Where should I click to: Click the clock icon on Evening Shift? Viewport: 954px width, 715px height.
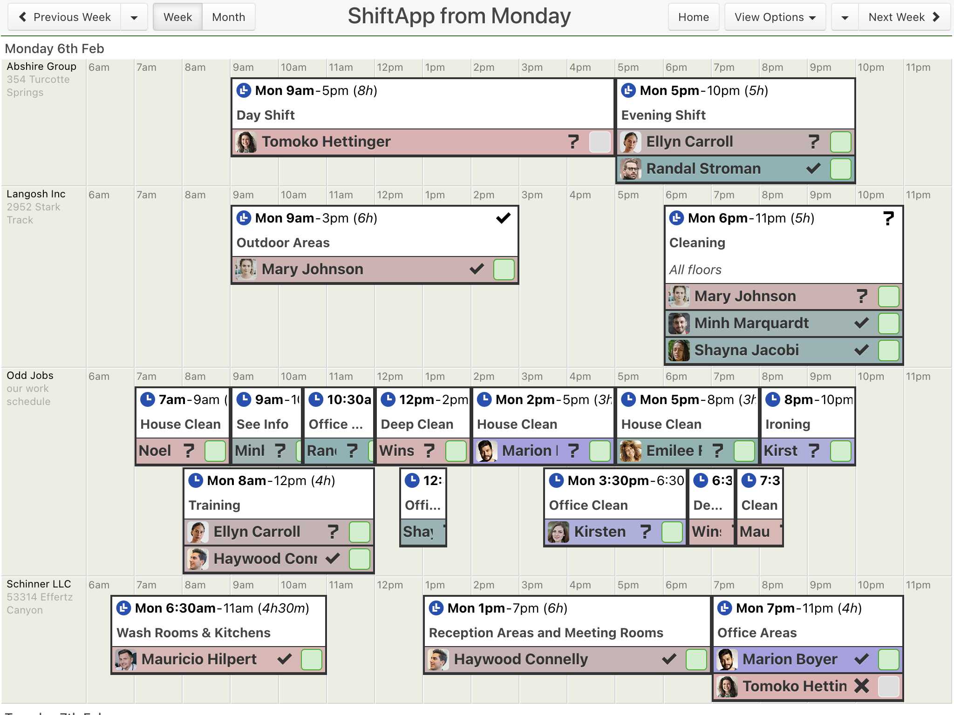[x=628, y=90]
